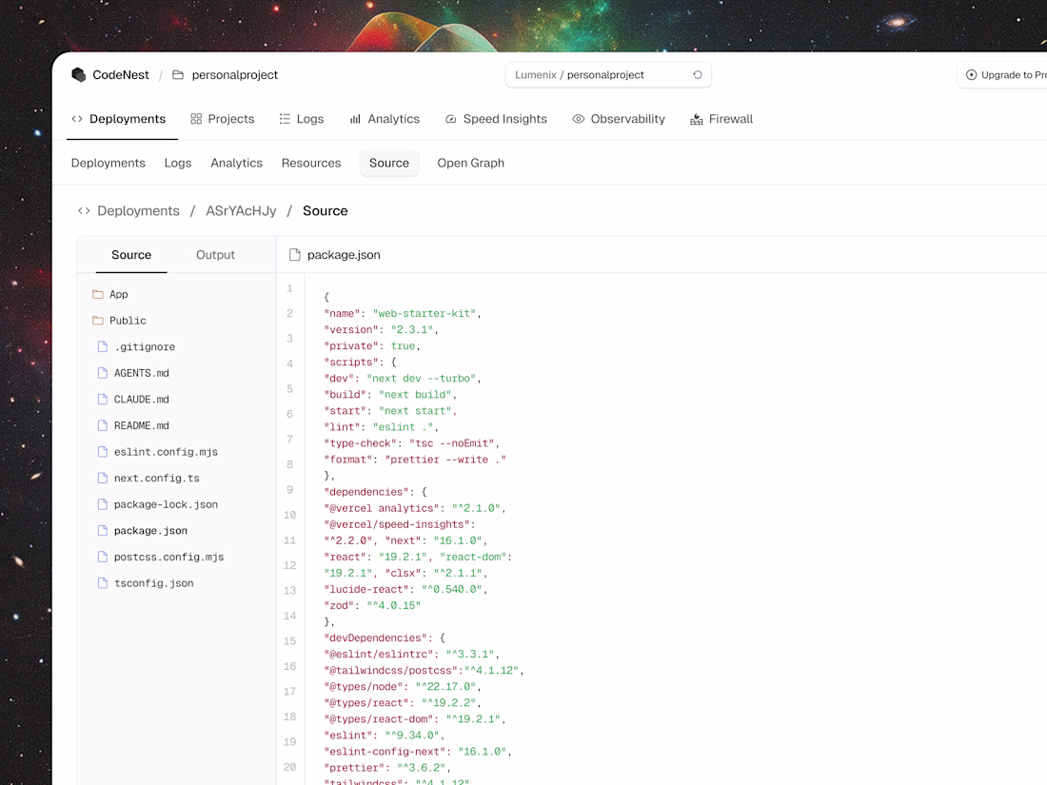Select the Source panel tab in file tree
This screenshot has height=785, width=1047.
coord(131,255)
